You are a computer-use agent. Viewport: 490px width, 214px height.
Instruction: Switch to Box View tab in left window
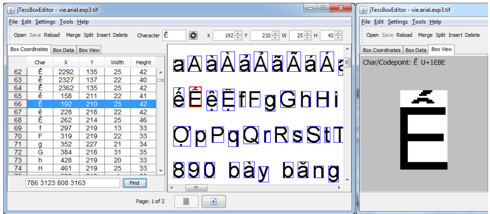[x=89, y=50]
